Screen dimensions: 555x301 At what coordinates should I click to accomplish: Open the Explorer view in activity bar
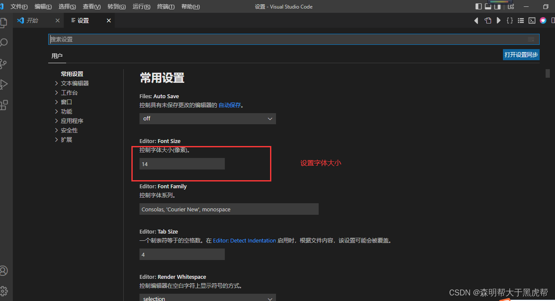[3, 23]
